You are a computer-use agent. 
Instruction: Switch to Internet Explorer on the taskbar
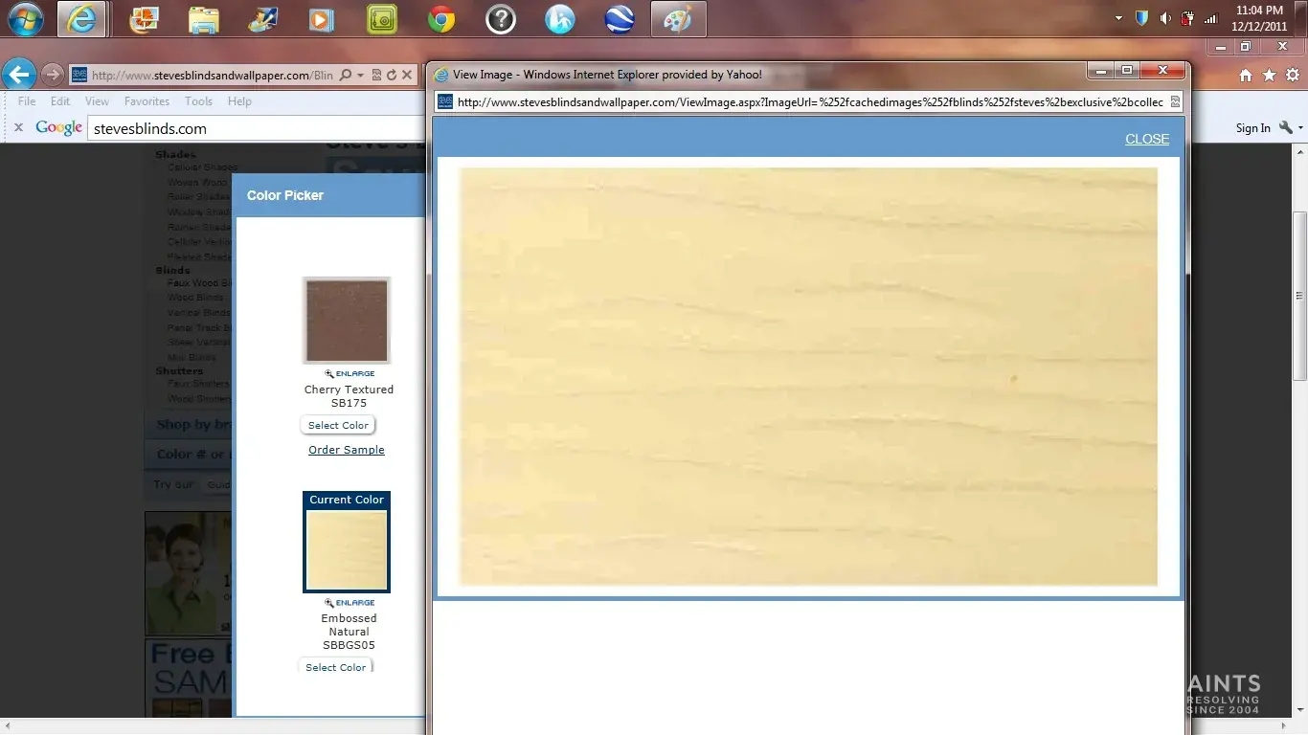click(x=81, y=19)
